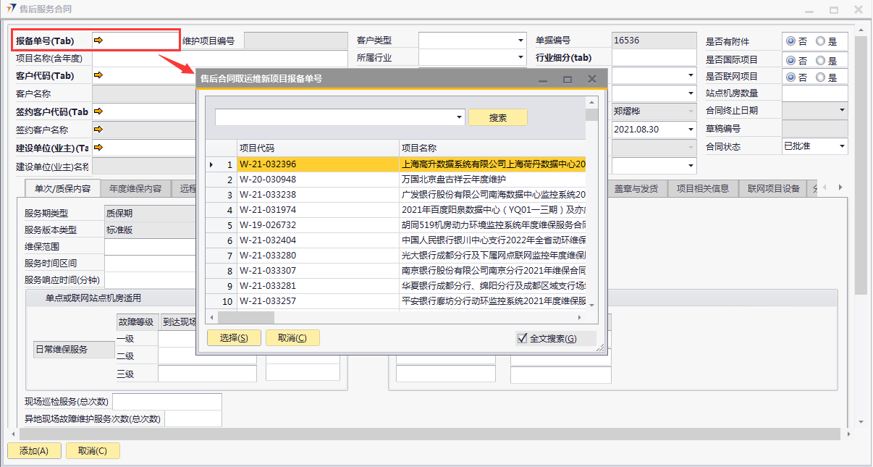Viewport: 873px width, 467px height.
Task: Click the arrow icon beside 建设单位(业主)
Action: pyautogui.click(x=98, y=148)
